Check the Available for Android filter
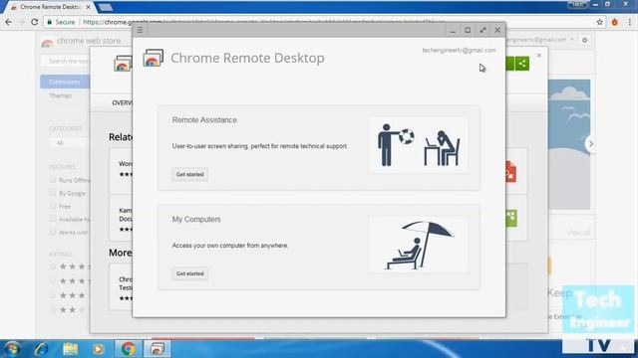Screen dimensions: 638x358 click(53, 219)
